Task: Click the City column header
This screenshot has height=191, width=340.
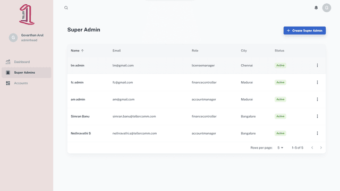Action: tap(244, 51)
